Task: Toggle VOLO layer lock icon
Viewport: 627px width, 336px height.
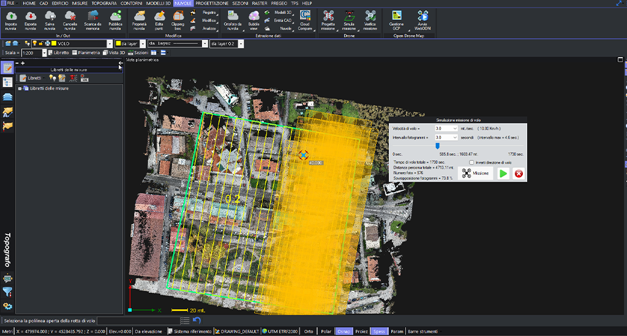Action: (41, 43)
